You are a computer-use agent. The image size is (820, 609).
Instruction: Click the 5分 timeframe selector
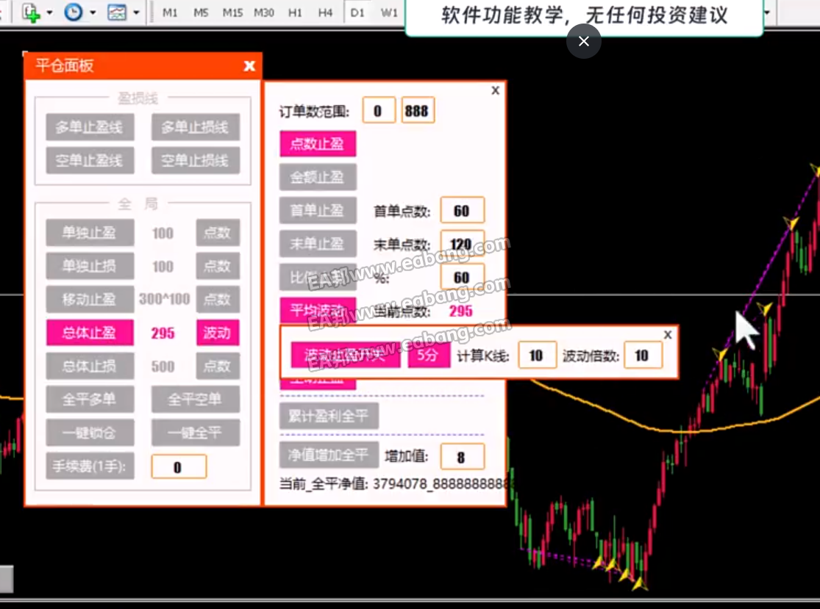click(x=429, y=356)
